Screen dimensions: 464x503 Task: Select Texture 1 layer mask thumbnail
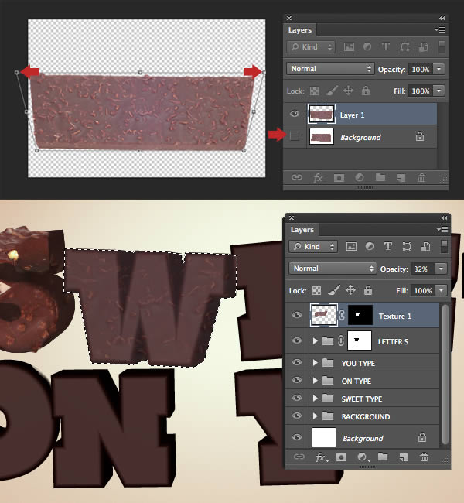click(360, 315)
